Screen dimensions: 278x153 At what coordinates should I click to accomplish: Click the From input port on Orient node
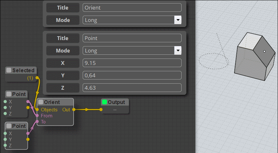pyautogui.click(x=37, y=115)
